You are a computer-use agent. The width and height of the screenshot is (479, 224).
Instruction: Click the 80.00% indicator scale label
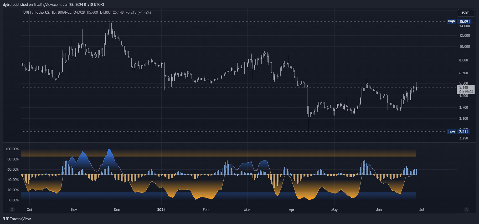click(13, 159)
